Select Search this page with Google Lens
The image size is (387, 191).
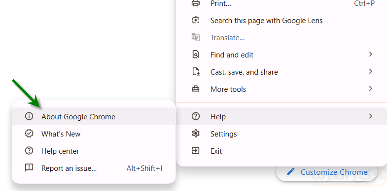[x=281, y=21]
